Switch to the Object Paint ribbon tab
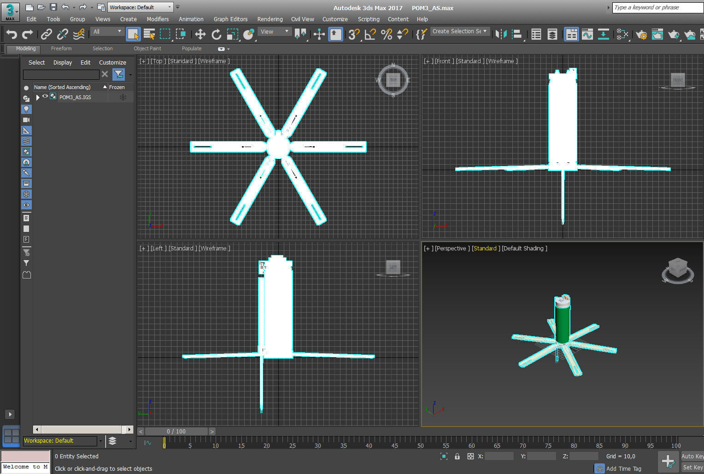Image resolution: width=704 pixels, height=474 pixels. (x=147, y=48)
